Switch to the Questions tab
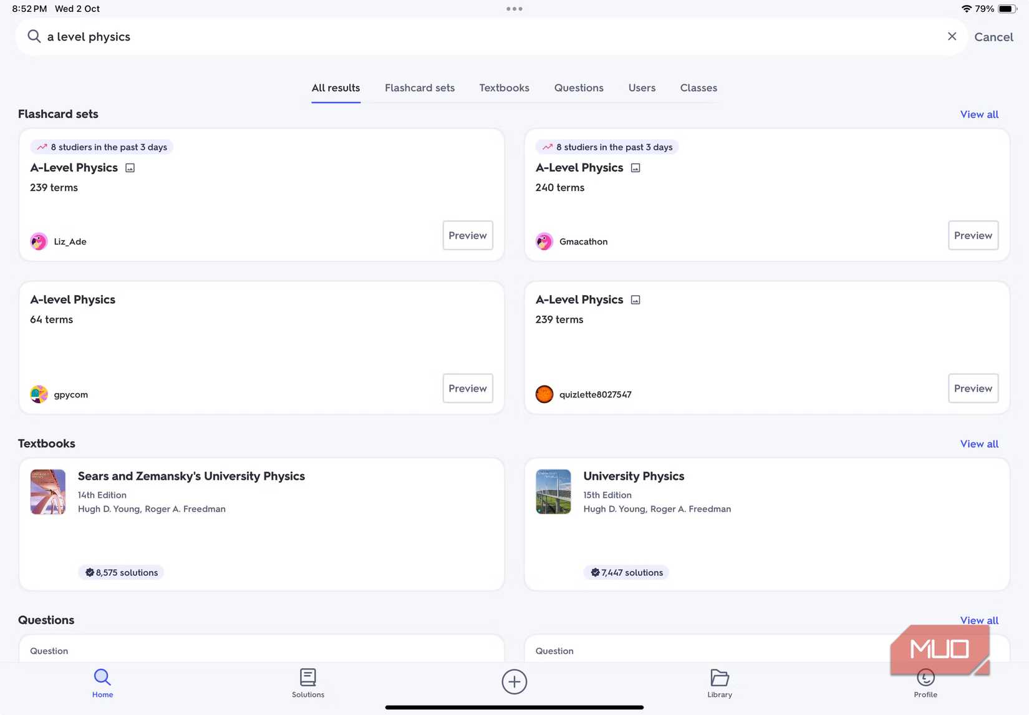Viewport: 1029px width, 715px height. [x=579, y=88]
